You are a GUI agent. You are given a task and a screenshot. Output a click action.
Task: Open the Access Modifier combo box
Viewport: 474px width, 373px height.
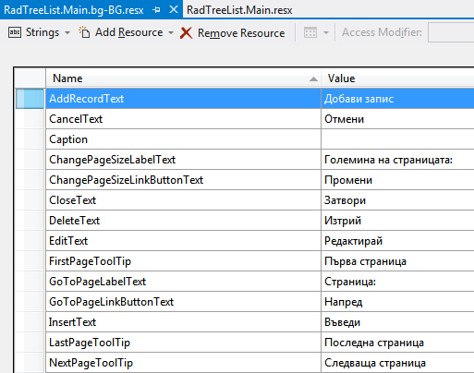(451, 32)
